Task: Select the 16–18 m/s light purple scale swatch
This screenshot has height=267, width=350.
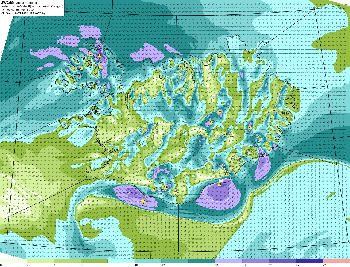Action: click(x=229, y=261)
